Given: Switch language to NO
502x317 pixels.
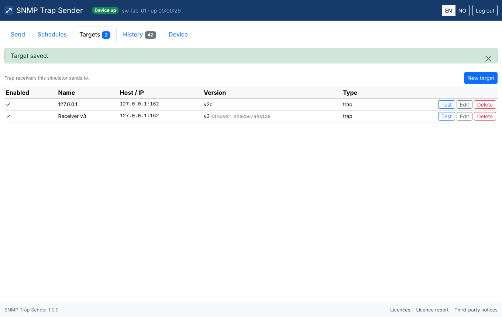Looking at the screenshot, I should [462, 11].
